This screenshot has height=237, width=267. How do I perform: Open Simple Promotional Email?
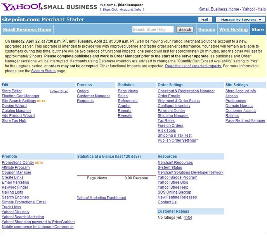point(24,202)
